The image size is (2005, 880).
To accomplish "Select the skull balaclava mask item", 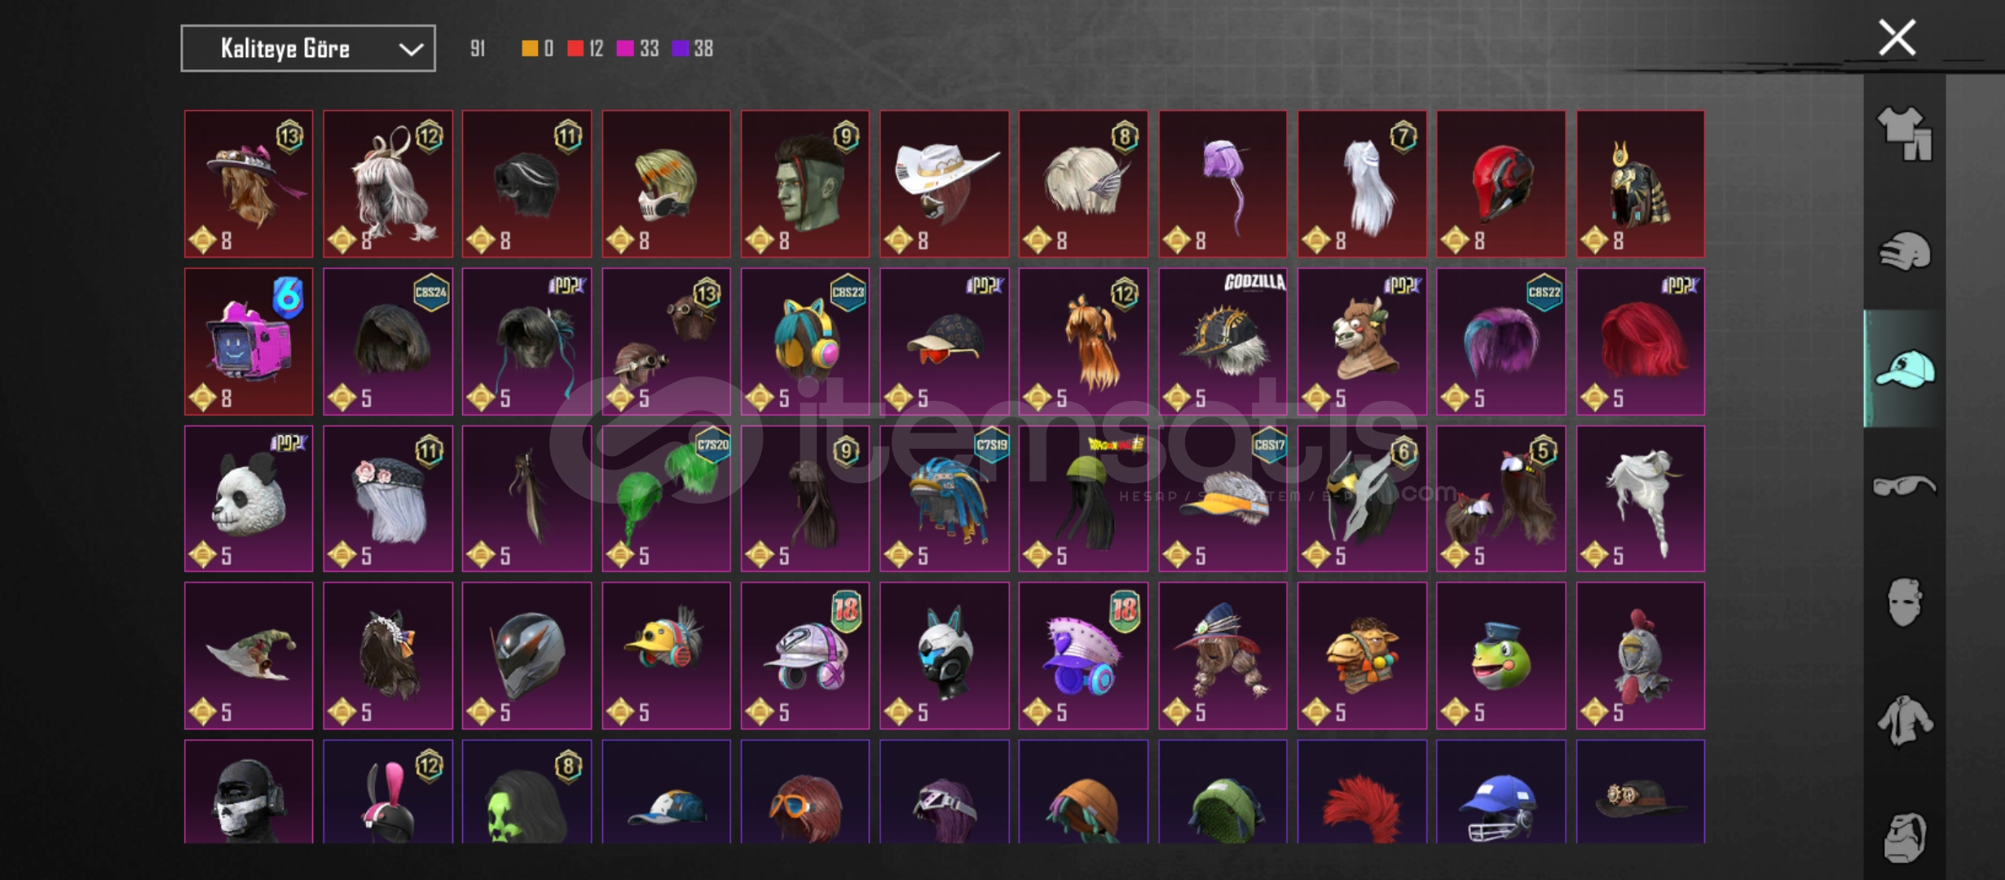I will point(249,792).
